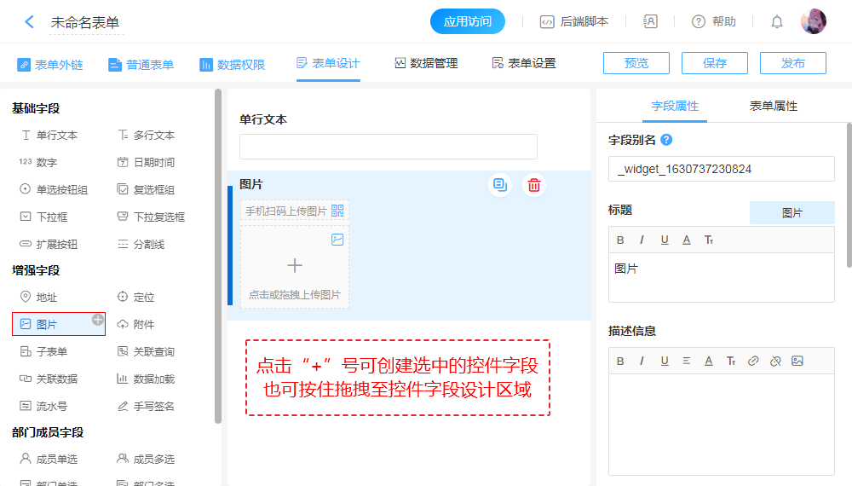
Task: Copy the 图片 field using duplicate icon
Action: click(500, 185)
